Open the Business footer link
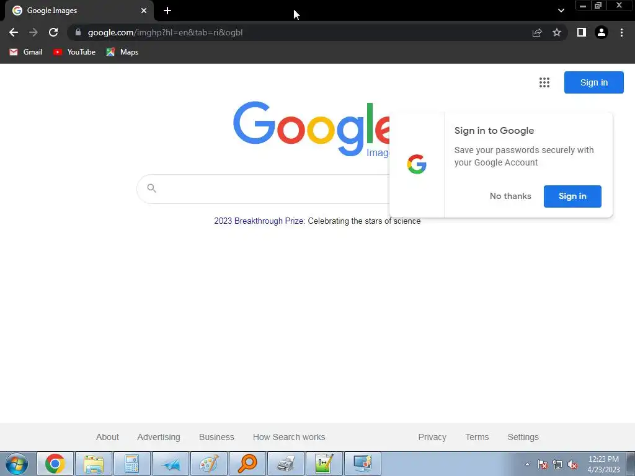This screenshot has height=476, width=635. click(x=216, y=437)
